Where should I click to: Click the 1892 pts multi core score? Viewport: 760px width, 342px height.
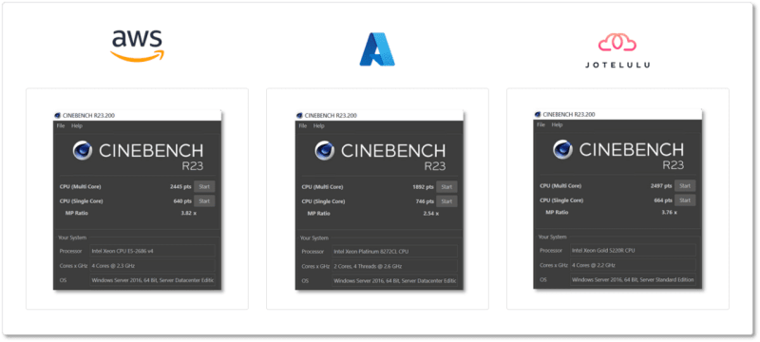click(423, 186)
